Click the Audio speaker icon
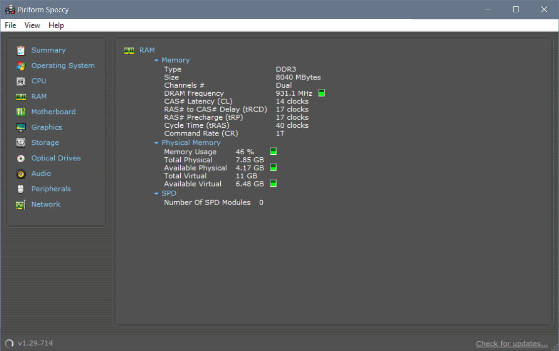Screen dimensions: 559x351 21,174
